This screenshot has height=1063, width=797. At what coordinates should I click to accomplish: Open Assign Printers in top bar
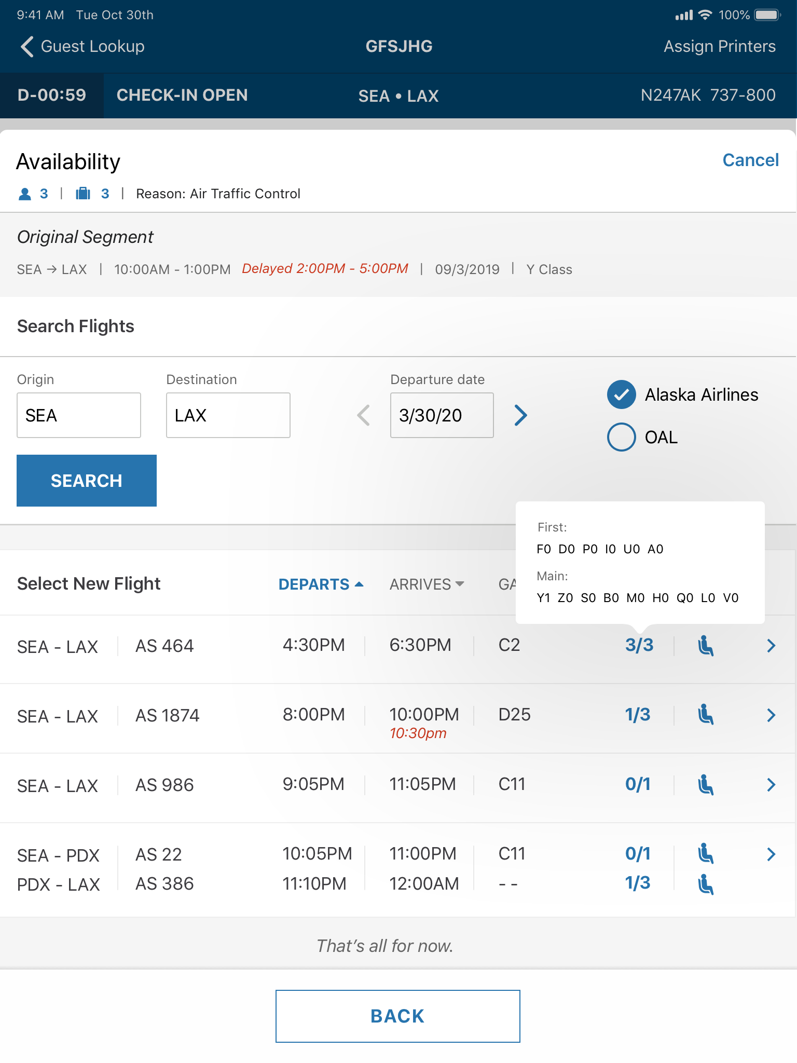click(x=720, y=47)
